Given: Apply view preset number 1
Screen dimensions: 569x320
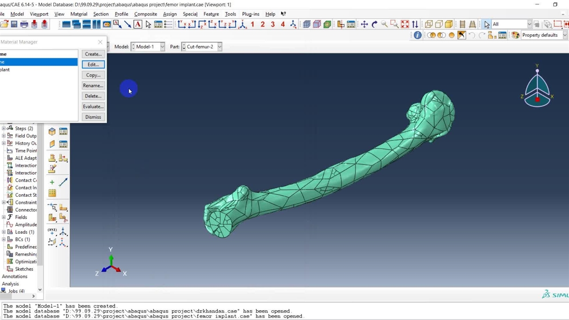Looking at the screenshot, I should (252, 24).
